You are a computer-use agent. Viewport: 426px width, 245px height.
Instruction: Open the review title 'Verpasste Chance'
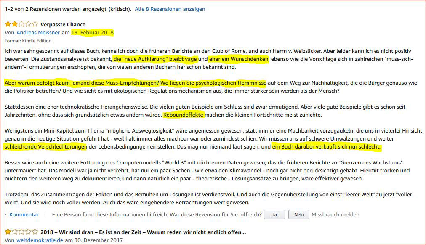point(63,24)
